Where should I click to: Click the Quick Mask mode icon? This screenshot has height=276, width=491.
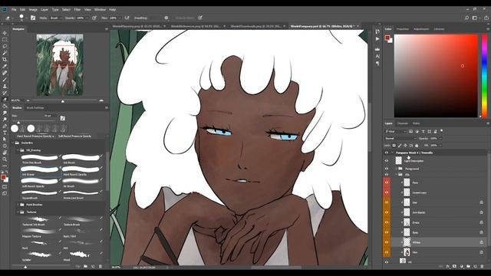point(5,187)
